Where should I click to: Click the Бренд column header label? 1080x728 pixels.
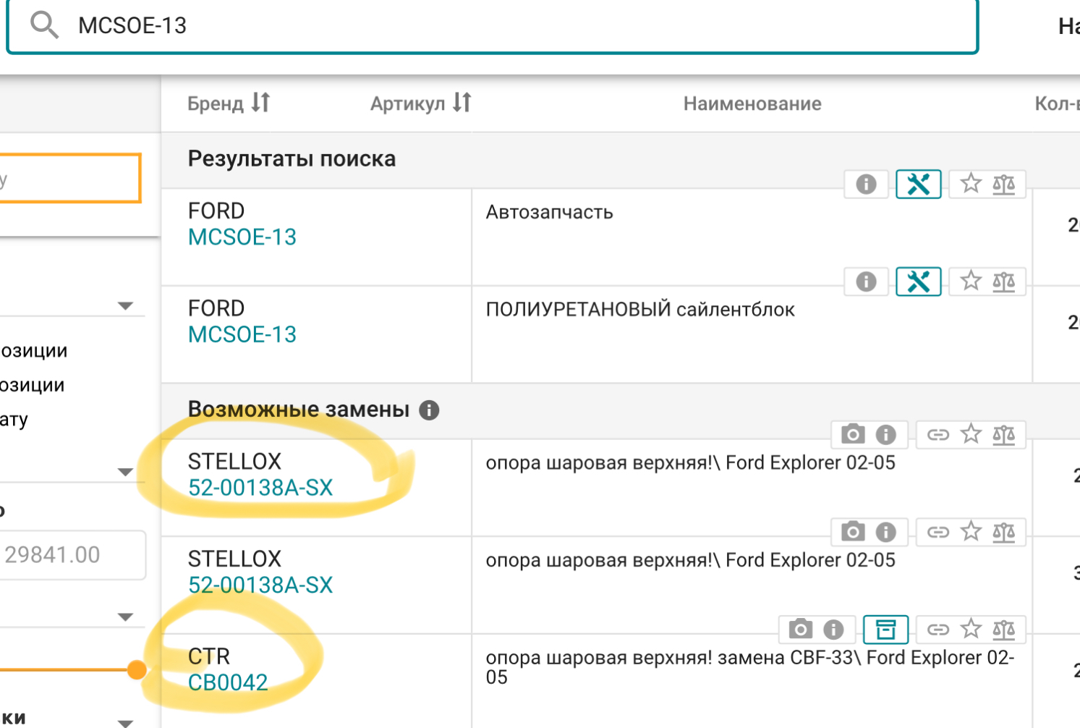(216, 104)
